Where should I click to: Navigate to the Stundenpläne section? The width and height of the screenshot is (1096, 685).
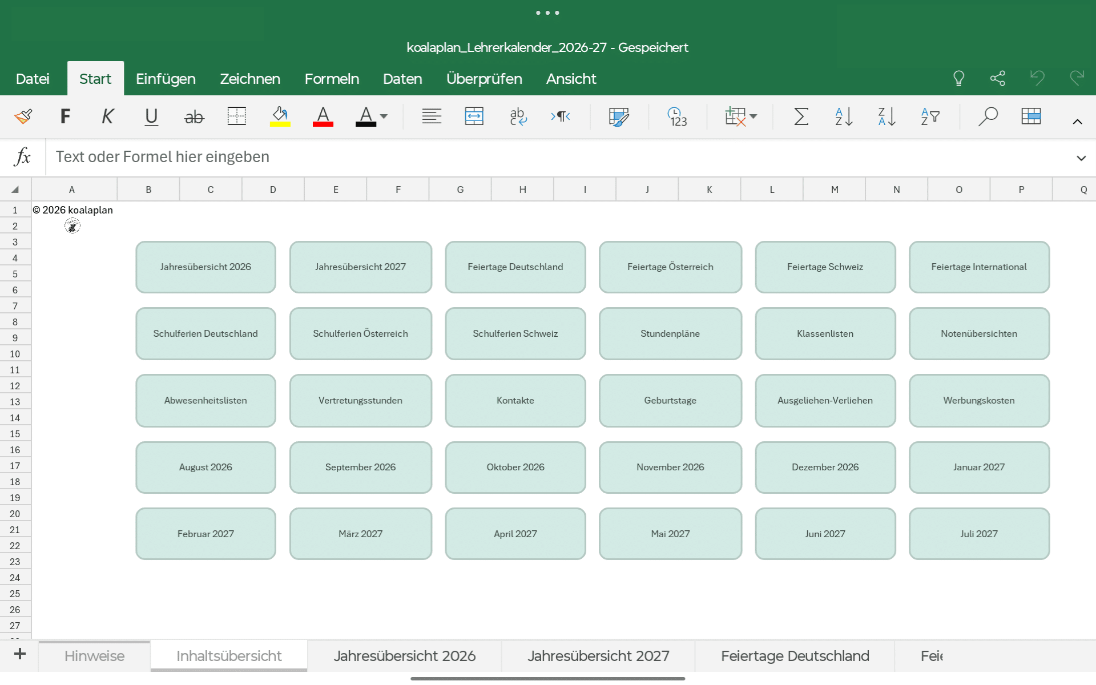point(670,333)
